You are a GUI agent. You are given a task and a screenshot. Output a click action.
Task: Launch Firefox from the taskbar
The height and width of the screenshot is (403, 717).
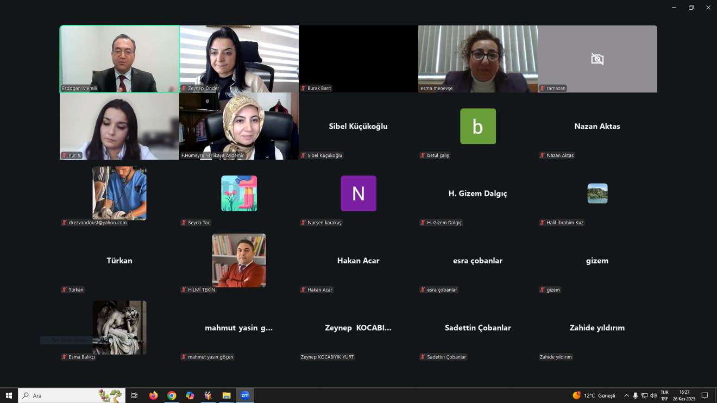(x=153, y=395)
